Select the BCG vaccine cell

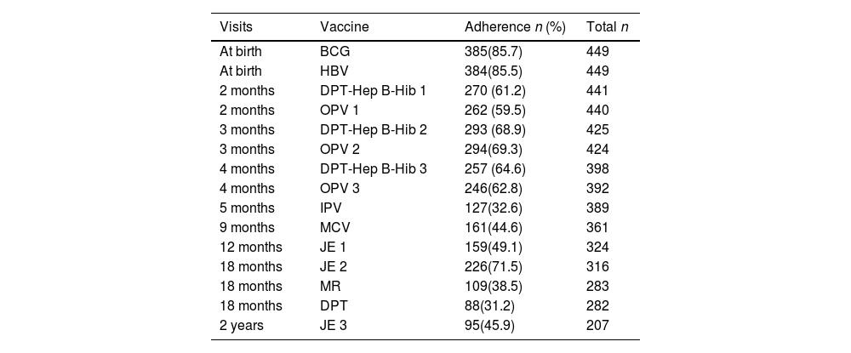click(334, 51)
